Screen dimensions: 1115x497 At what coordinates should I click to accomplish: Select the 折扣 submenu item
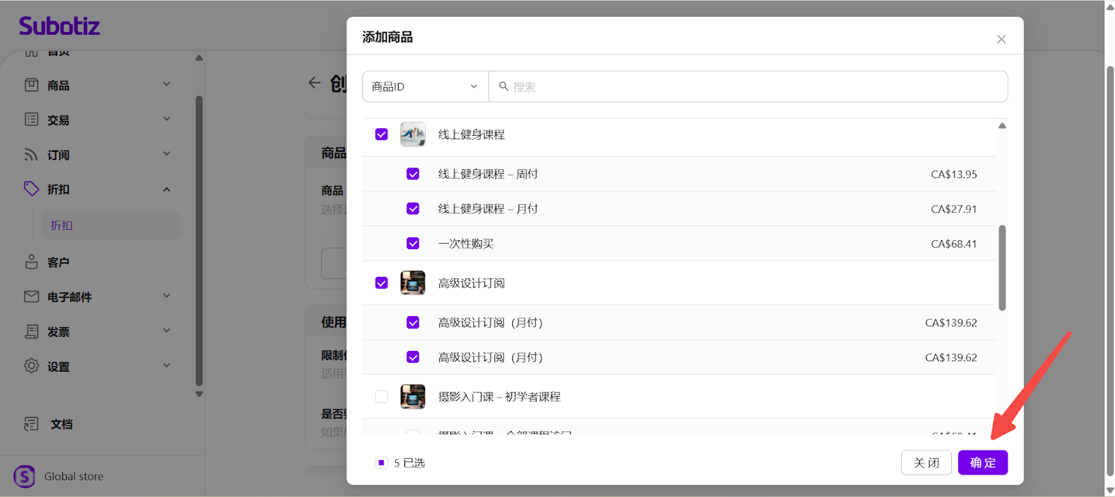62,226
